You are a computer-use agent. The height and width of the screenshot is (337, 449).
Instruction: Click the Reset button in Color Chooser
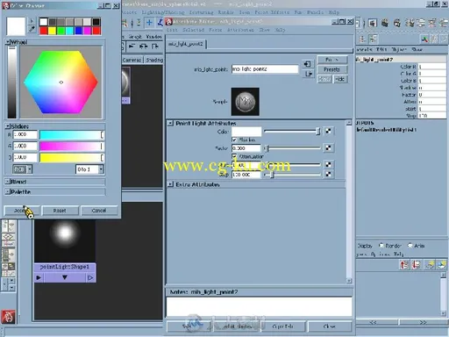click(x=60, y=211)
